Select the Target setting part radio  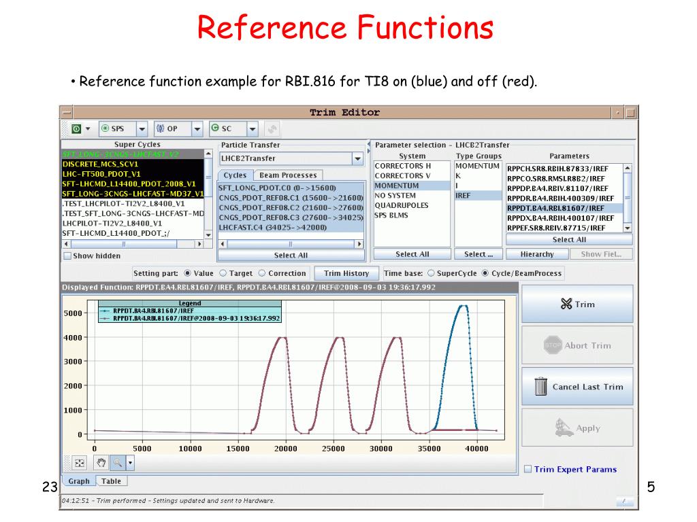[224, 273]
